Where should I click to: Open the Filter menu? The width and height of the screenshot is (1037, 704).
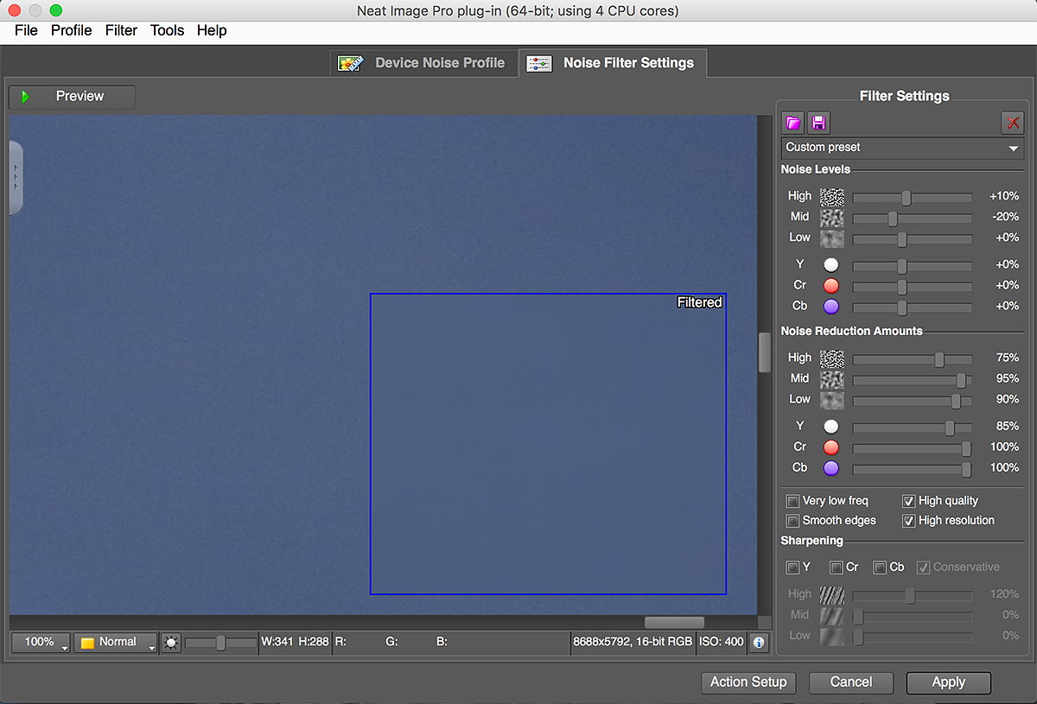coord(121,30)
